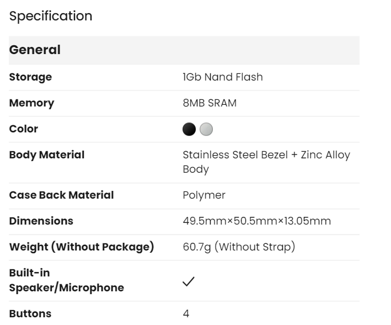Click the Memory row label
The height and width of the screenshot is (325, 391).
point(31,103)
